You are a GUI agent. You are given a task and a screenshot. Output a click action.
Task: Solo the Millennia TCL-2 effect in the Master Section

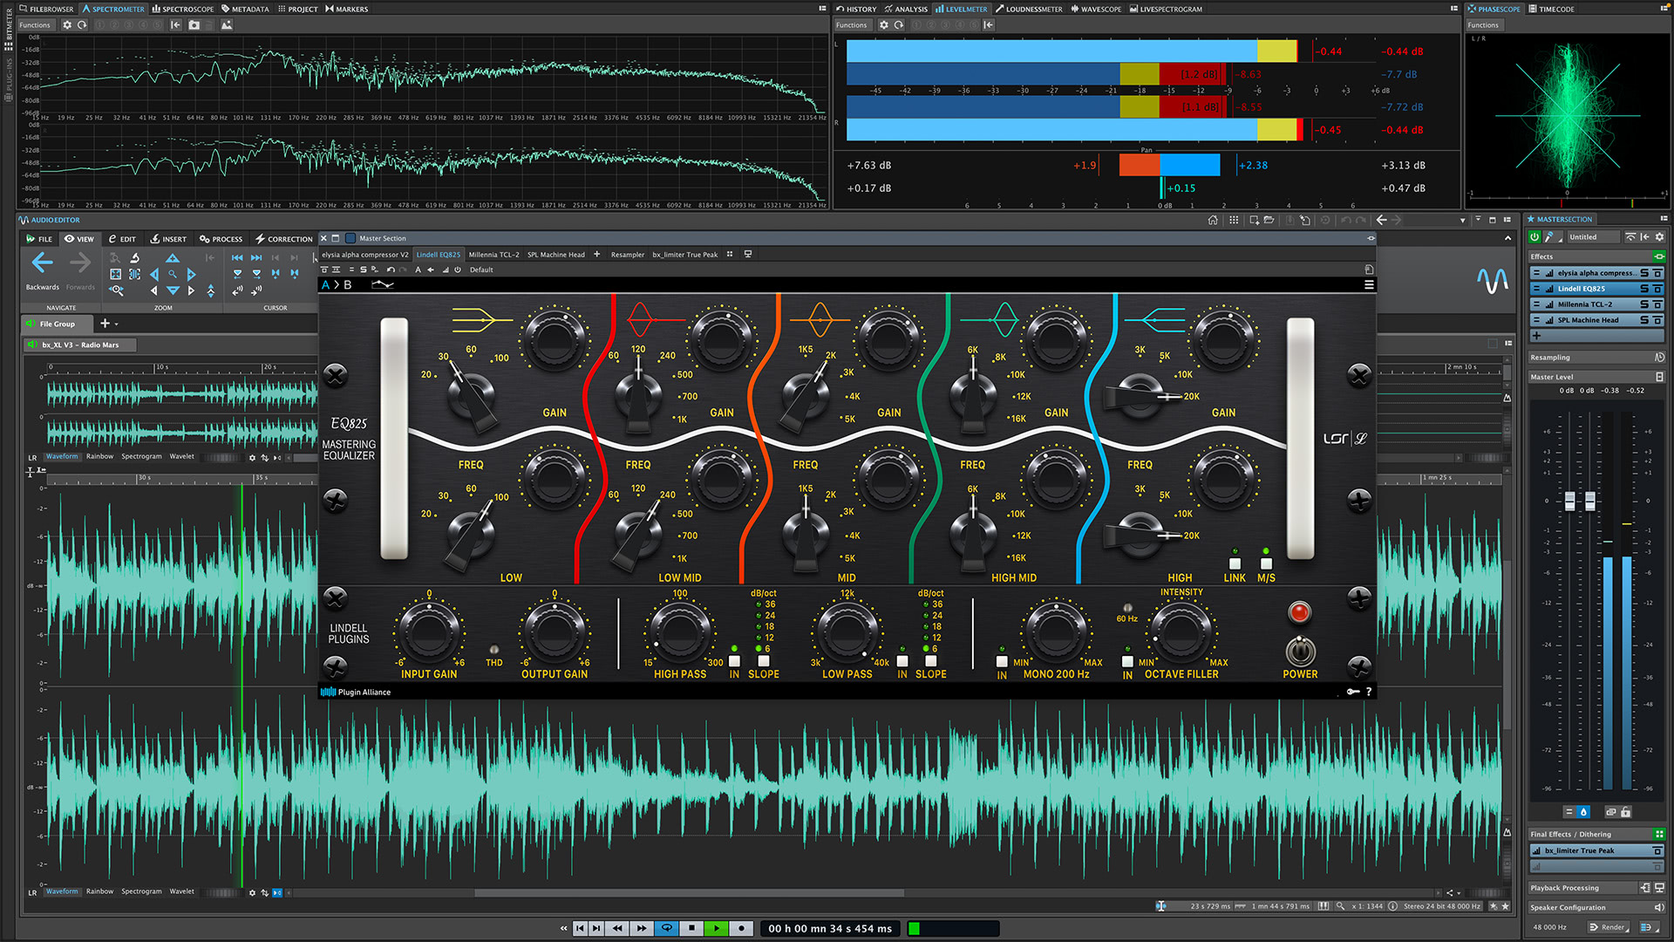point(1644,304)
